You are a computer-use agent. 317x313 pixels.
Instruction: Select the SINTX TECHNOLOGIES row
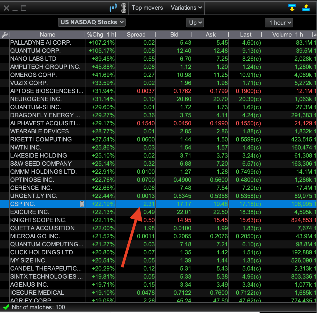(158, 277)
